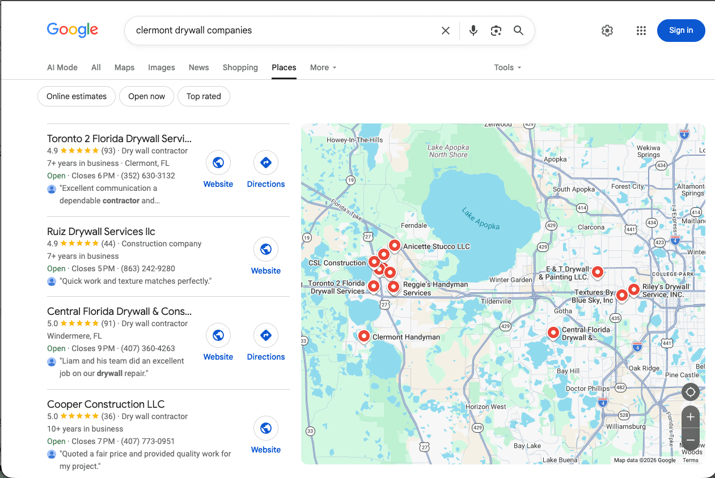Image resolution: width=715 pixels, height=478 pixels.
Task: Click Reggie's Handyman Services map pin
Action: [394, 287]
